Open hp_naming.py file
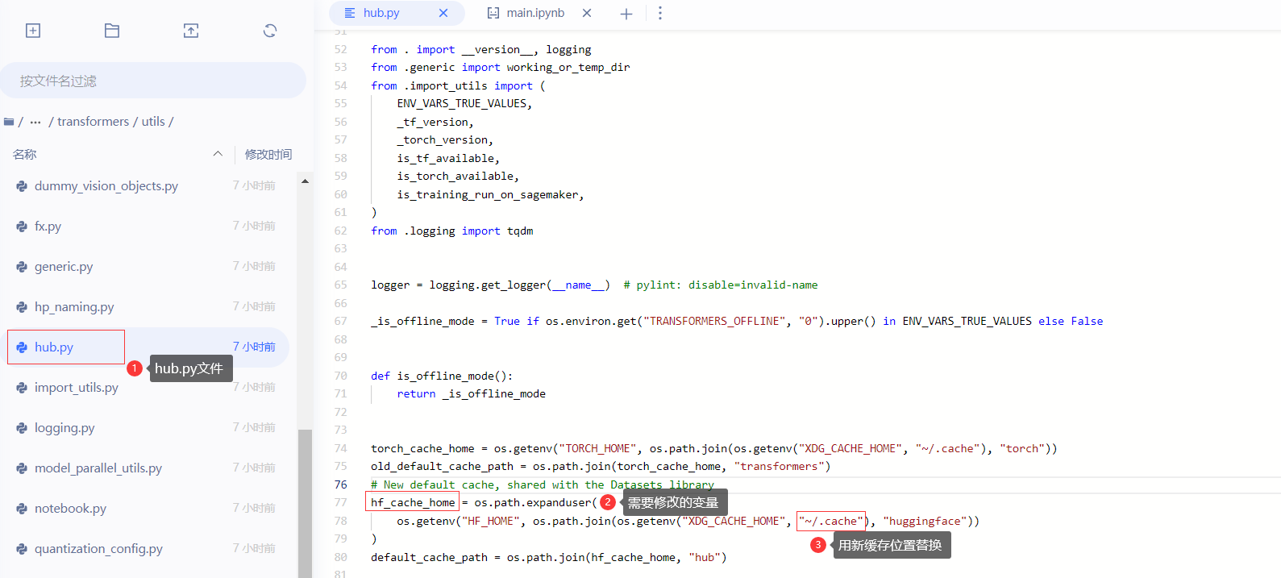 click(x=74, y=306)
